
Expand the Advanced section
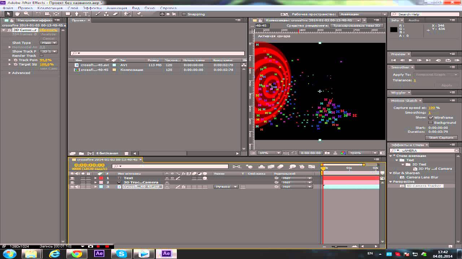[x=10, y=73]
